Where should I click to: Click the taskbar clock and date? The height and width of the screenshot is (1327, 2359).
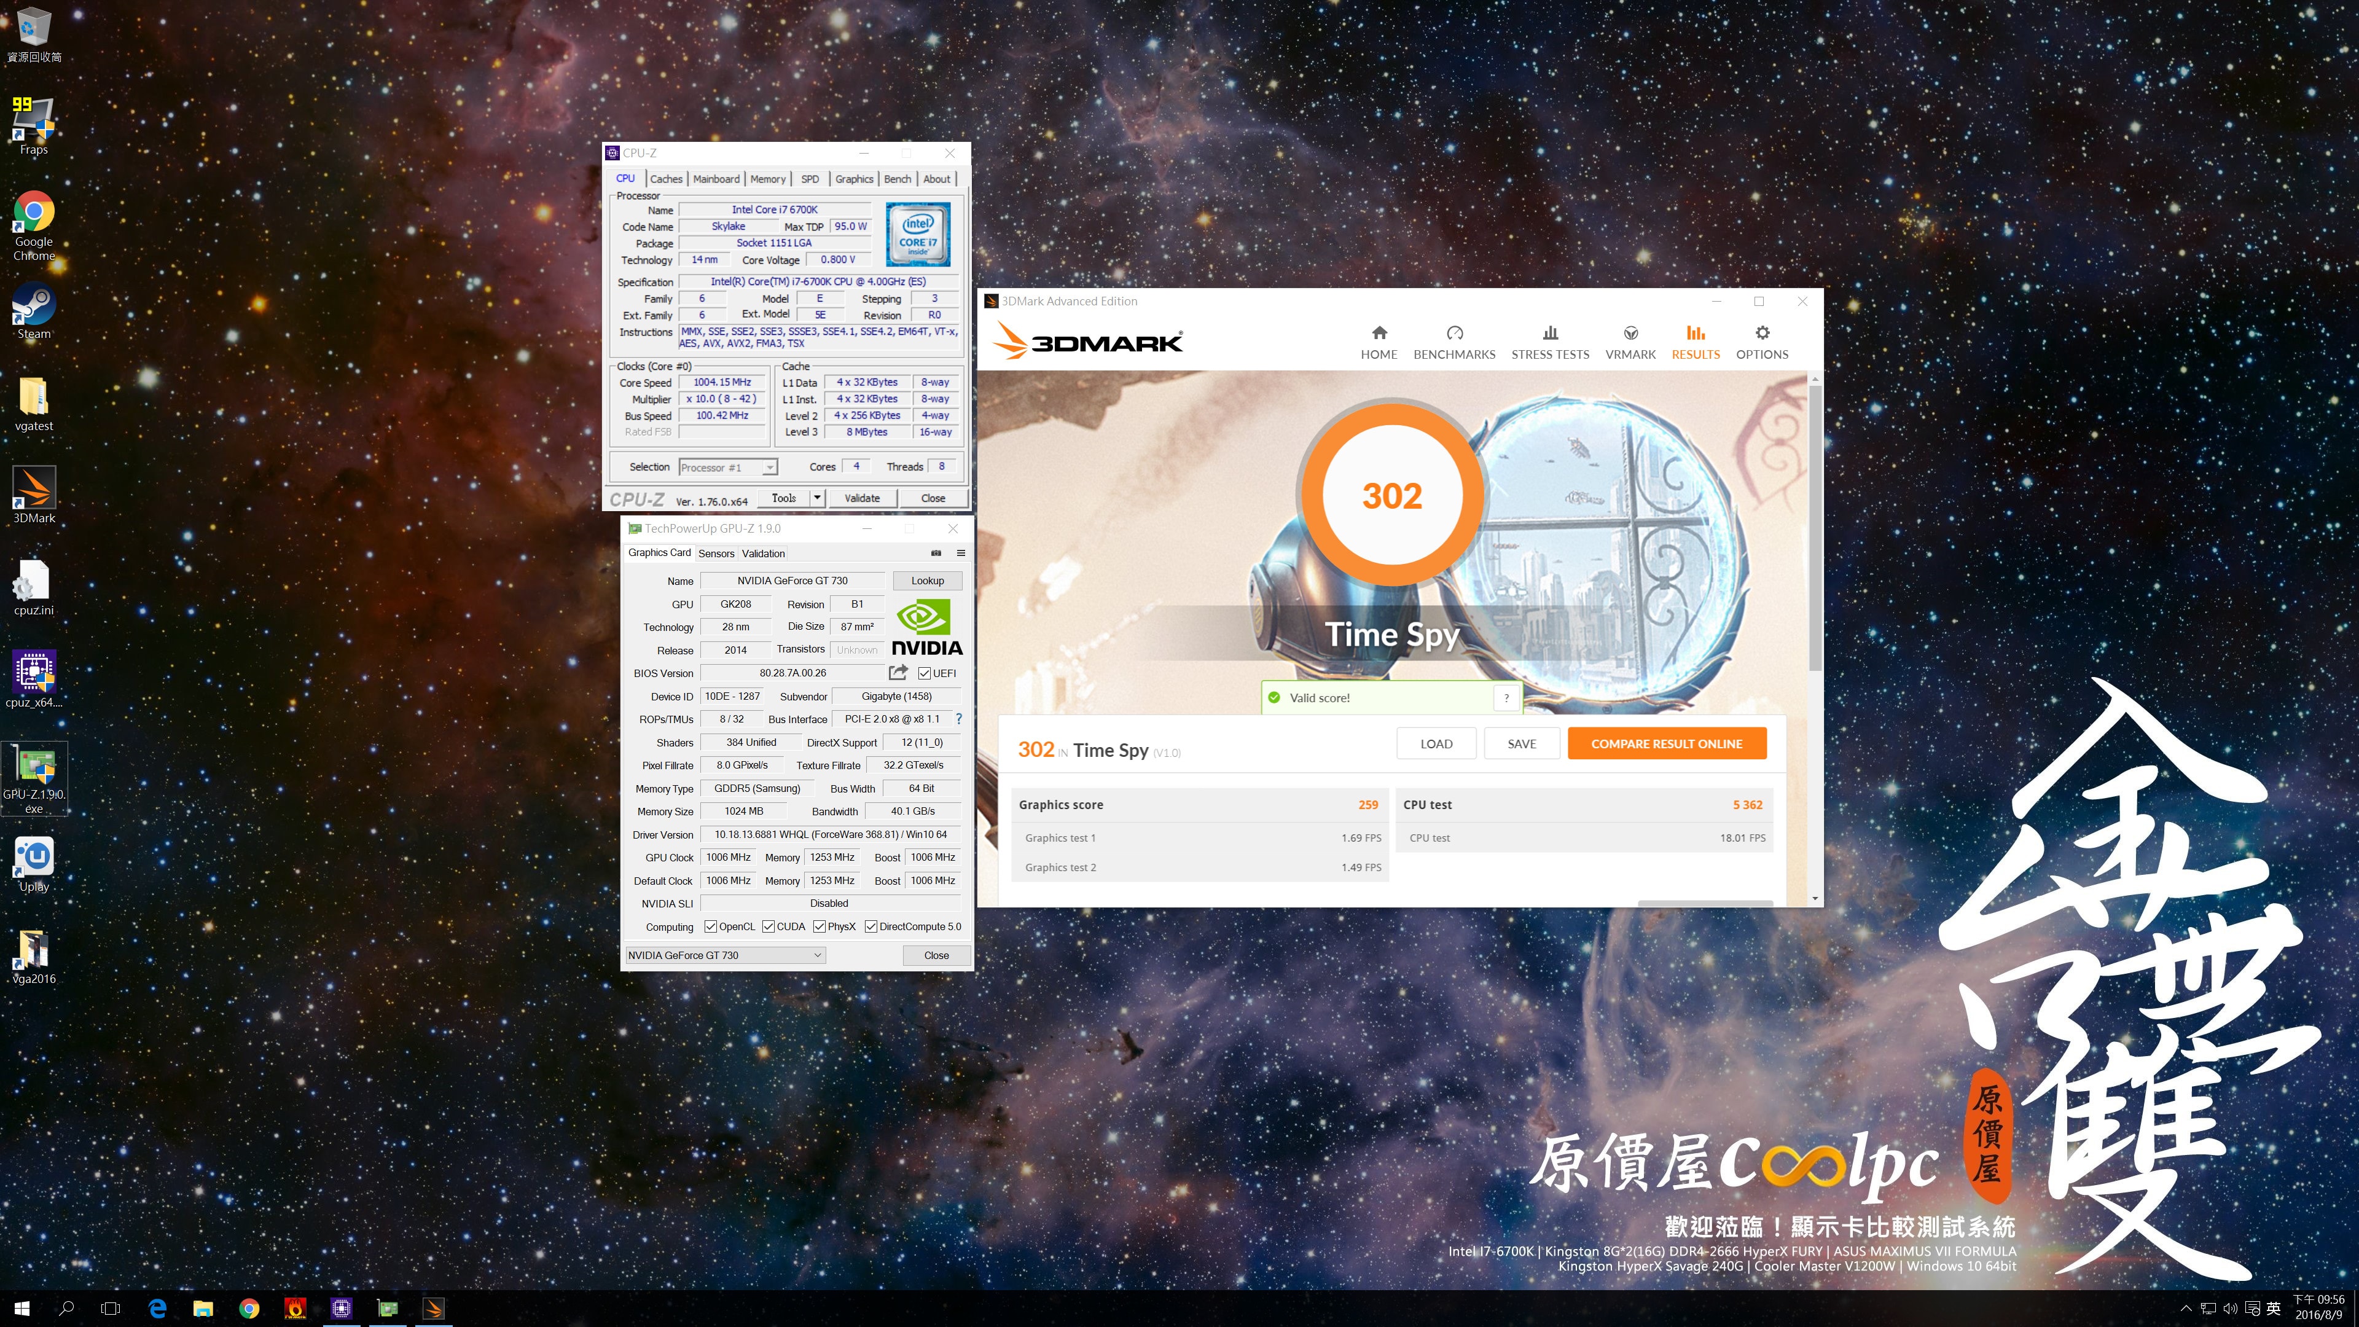click(2318, 1308)
